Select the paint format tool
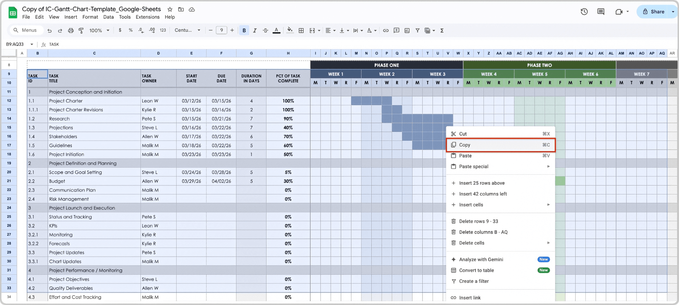 [x=81, y=31]
